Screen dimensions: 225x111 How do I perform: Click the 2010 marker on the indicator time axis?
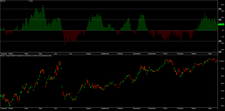[x=165, y=54]
